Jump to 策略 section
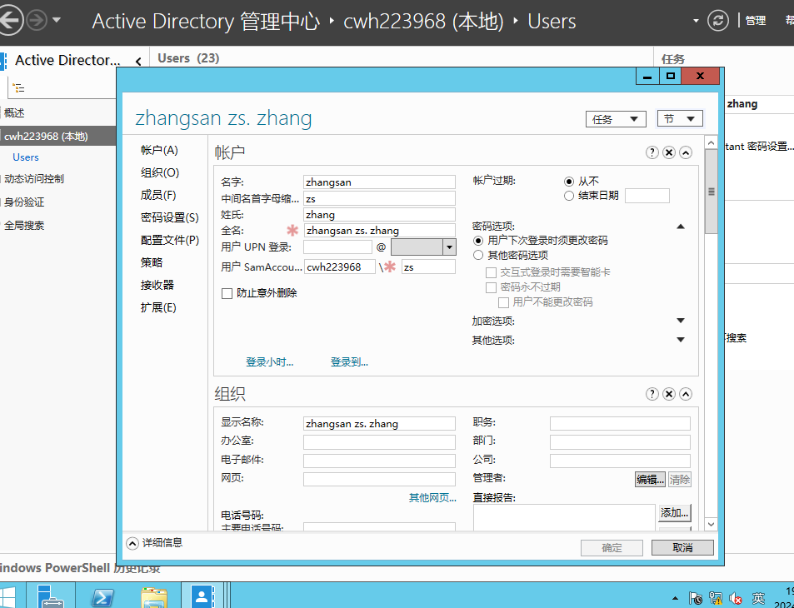794x608 pixels. tap(152, 262)
